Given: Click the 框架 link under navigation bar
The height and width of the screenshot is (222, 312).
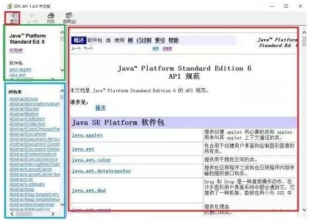Looking at the screenshot, I should pyautogui.click(x=155, y=48).
